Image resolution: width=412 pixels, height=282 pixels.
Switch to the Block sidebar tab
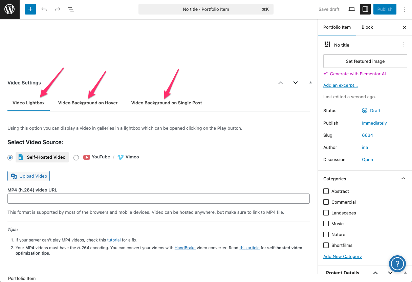click(x=367, y=27)
